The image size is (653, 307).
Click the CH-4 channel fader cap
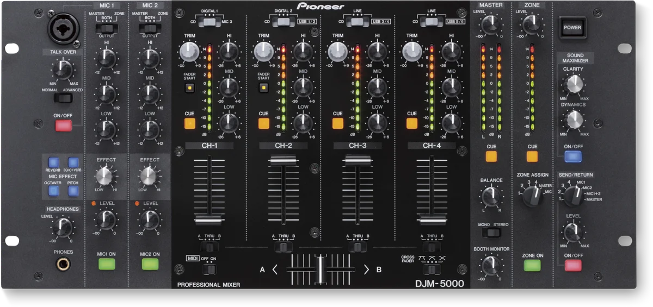click(x=432, y=220)
